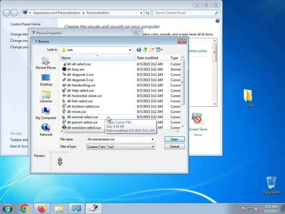Open Recycle Bin on desktop
The width and height of the screenshot is (285, 214).
coord(271,185)
